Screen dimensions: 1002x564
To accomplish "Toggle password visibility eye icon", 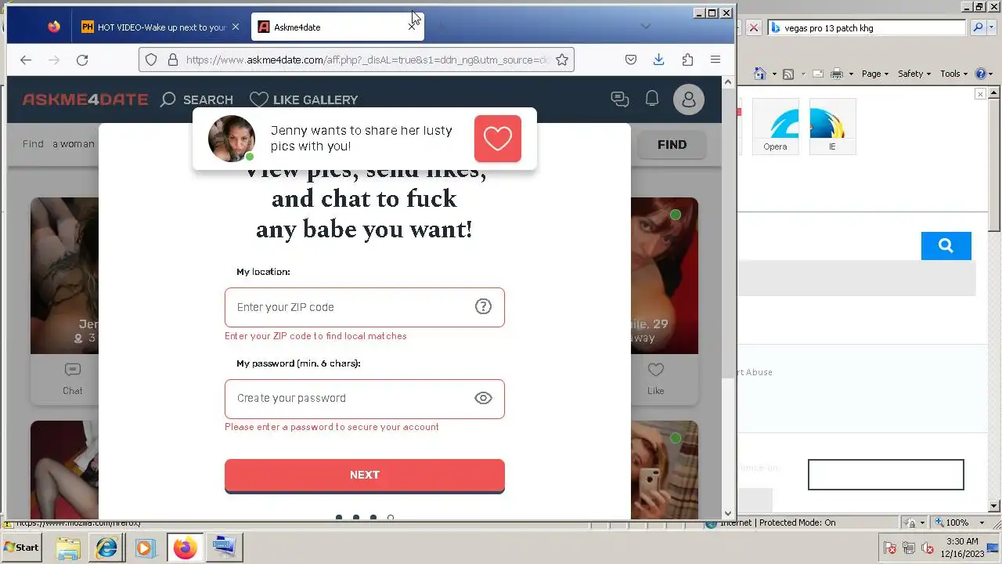I will (x=483, y=398).
